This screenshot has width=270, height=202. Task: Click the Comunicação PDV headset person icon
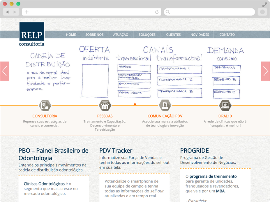(x=165, y=105)
